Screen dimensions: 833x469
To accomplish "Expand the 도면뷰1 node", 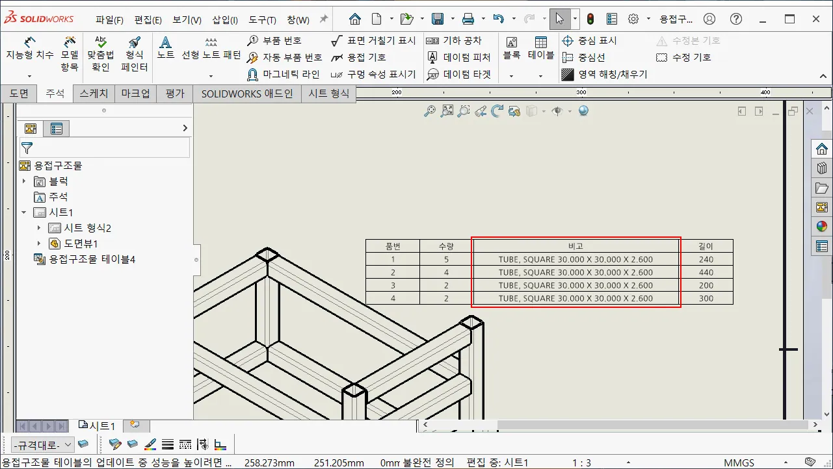I will 39,244.
